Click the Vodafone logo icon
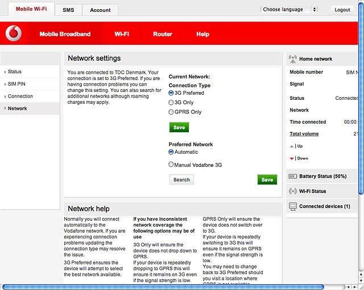Screen dimensions: 364x290 coord(14,33)
